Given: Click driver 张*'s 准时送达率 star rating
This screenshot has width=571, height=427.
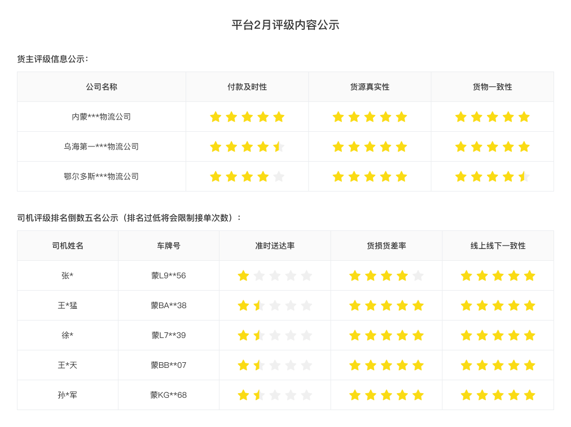Looking at the screenshot, I should pos(275,275).
